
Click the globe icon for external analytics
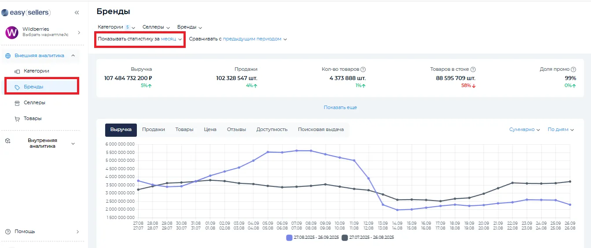tap(8, 56)
